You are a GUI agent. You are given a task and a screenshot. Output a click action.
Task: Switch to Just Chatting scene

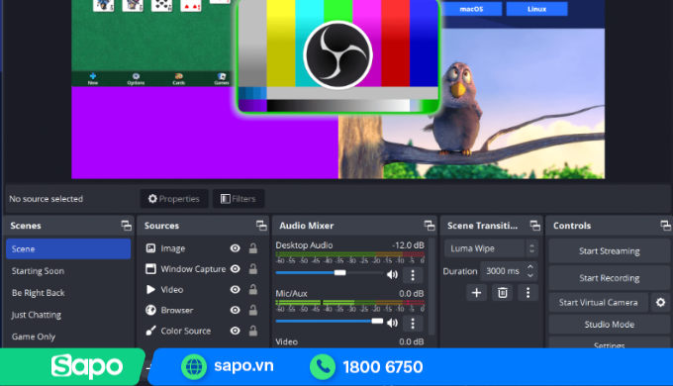pyautogui.click(x=68, y=315)
